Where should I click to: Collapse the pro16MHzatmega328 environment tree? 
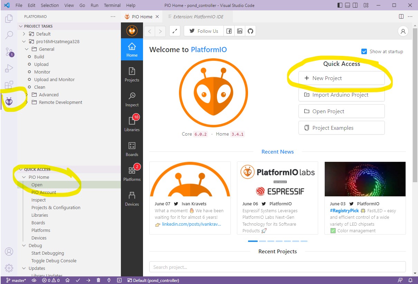click(x=24, y=41)
